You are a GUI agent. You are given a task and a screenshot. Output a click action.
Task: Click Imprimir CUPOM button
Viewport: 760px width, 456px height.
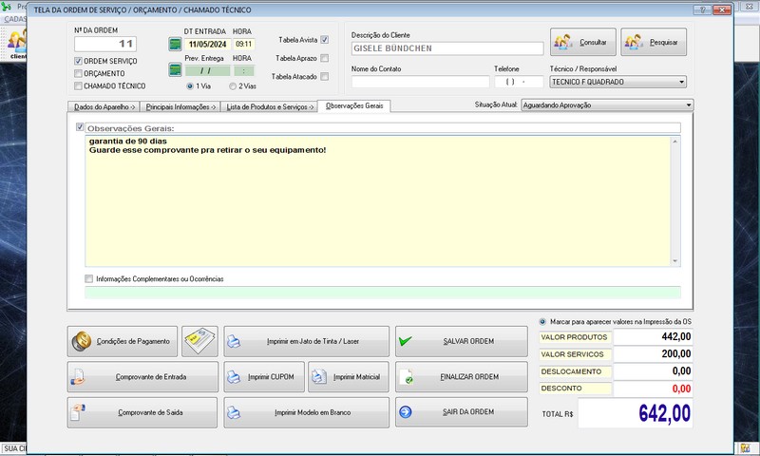(x=264, y=377)
